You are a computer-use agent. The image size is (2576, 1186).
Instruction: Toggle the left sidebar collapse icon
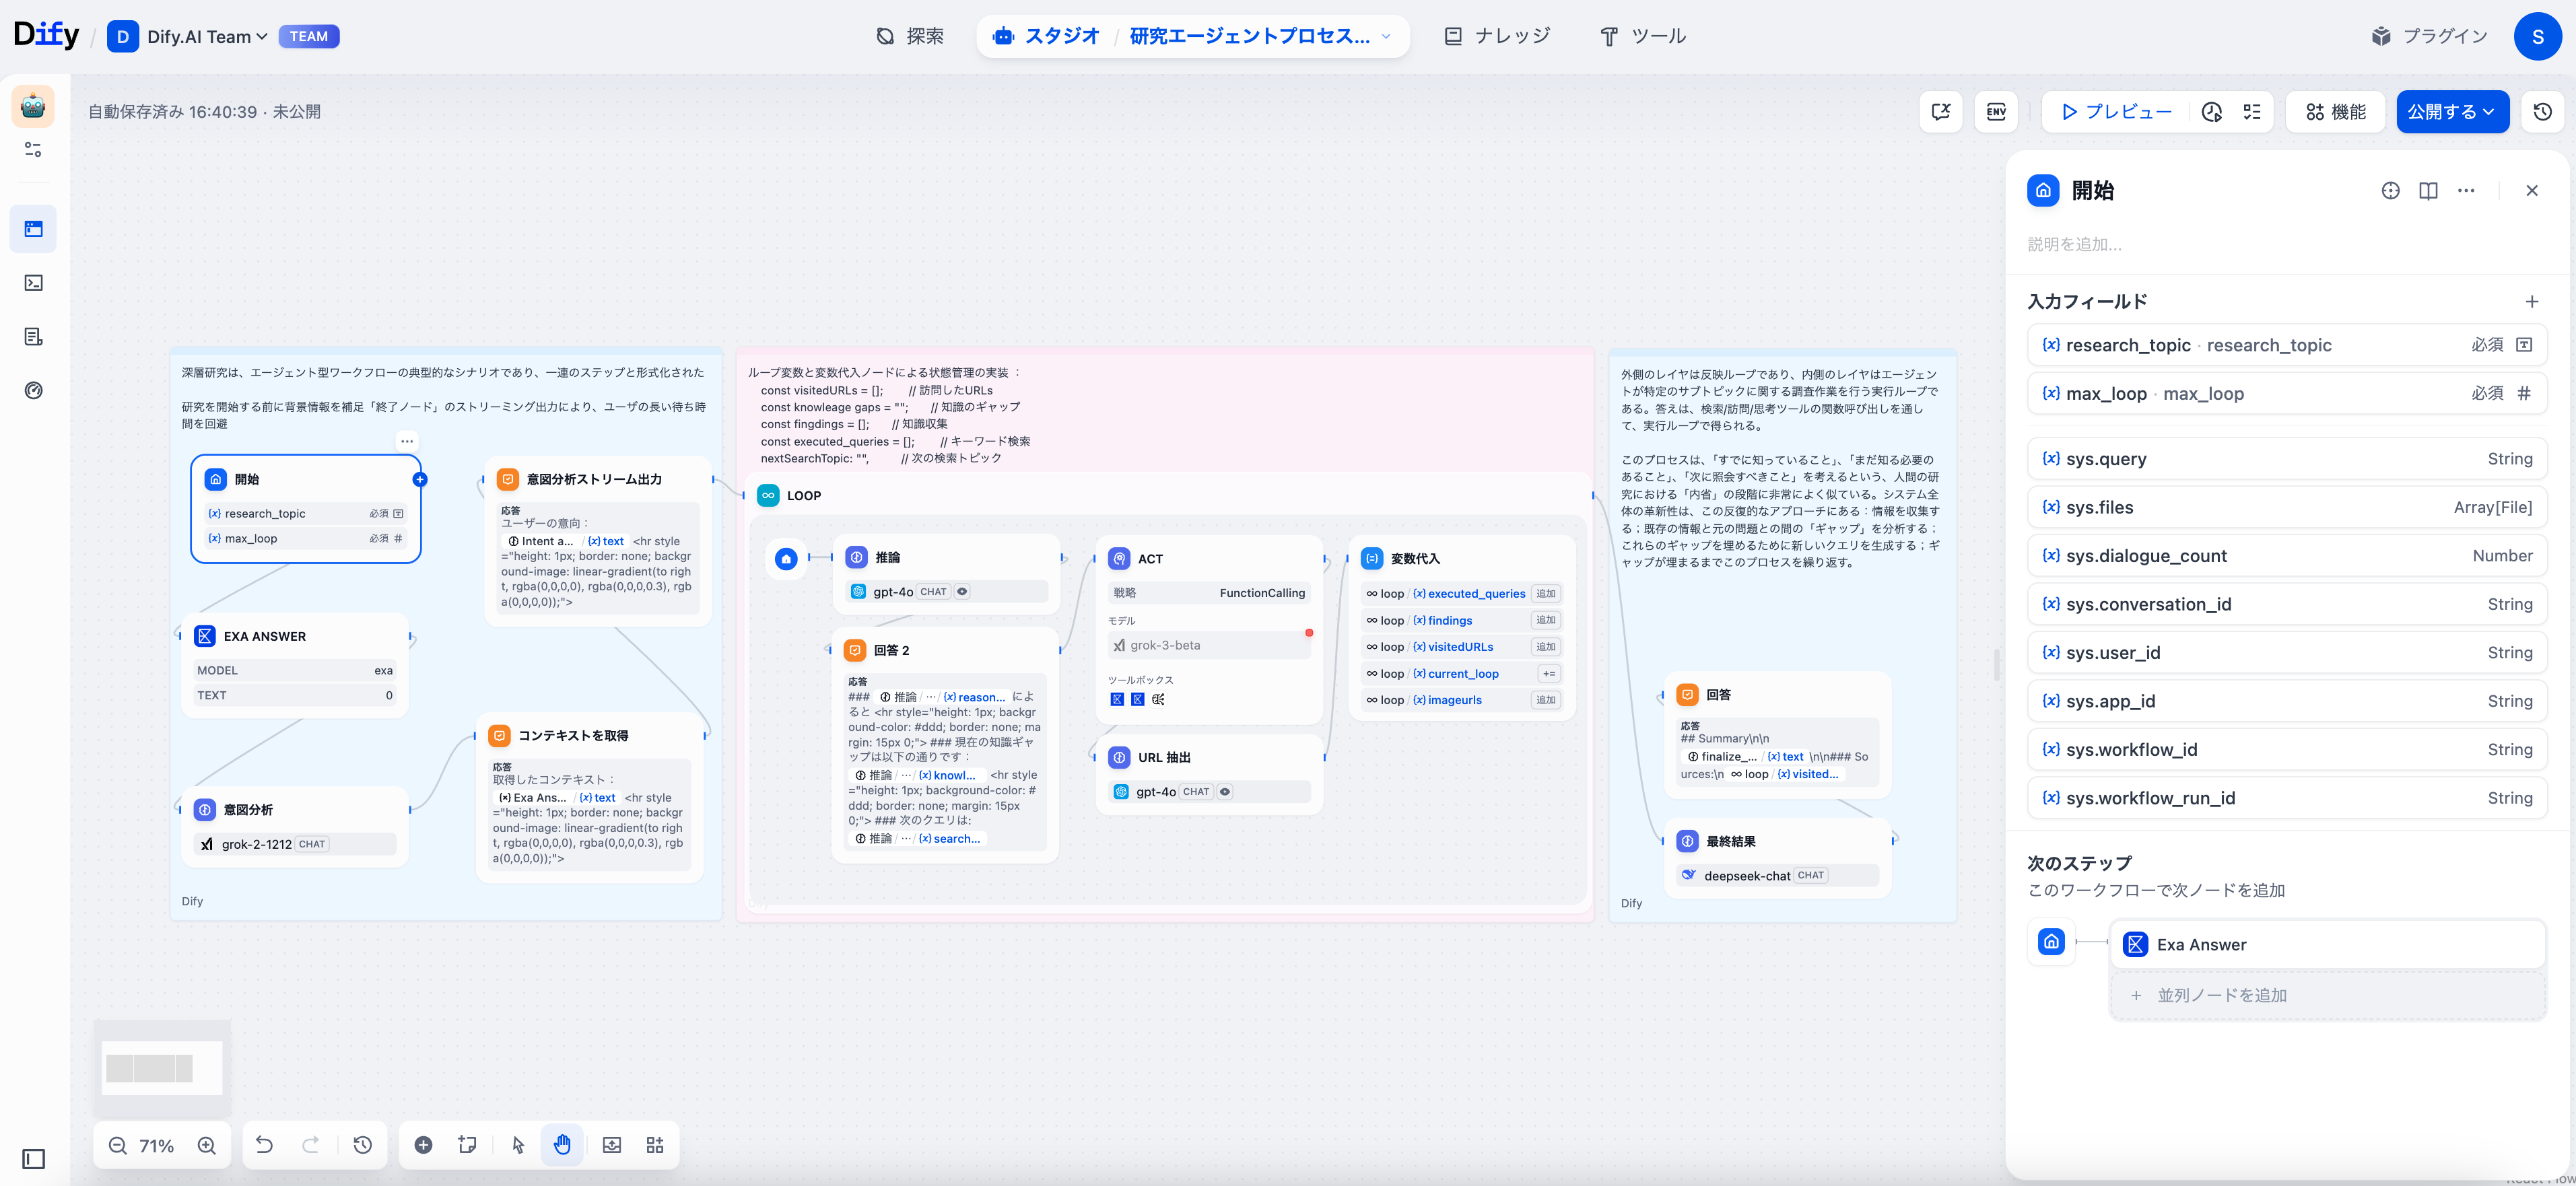click(34, 1159)
